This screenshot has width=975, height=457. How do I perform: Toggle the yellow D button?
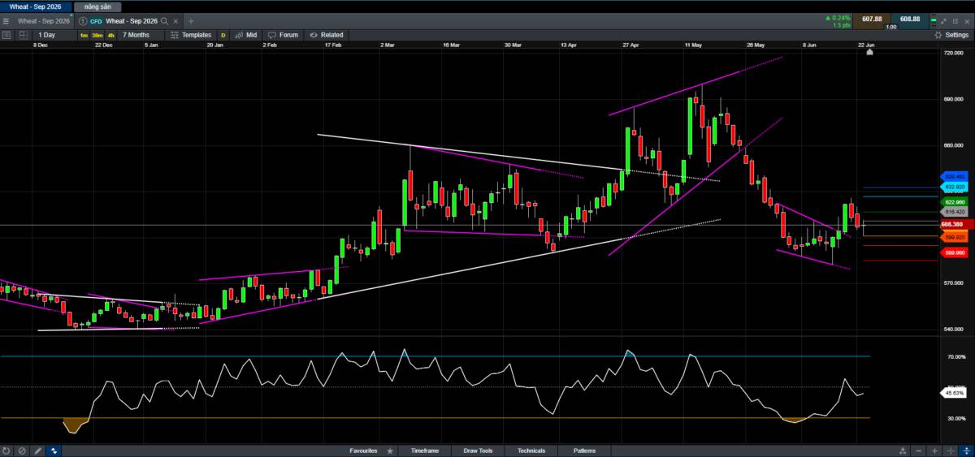point(223,35)
